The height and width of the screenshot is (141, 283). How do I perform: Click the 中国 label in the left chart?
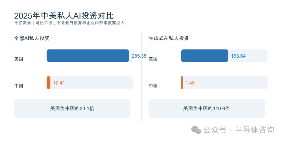click(19, 86)
